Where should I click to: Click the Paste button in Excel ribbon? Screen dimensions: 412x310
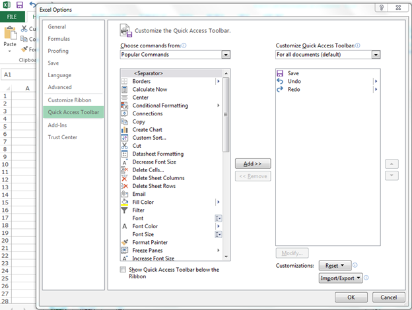click(10, 39)
